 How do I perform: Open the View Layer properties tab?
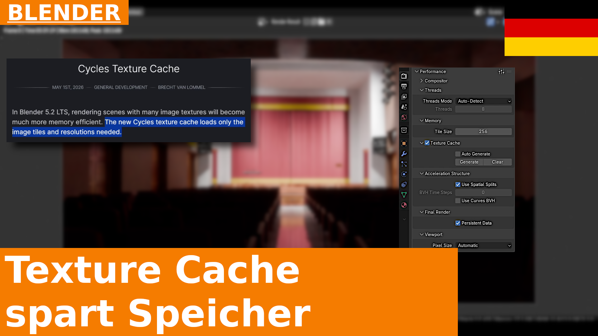coord(404,97)
